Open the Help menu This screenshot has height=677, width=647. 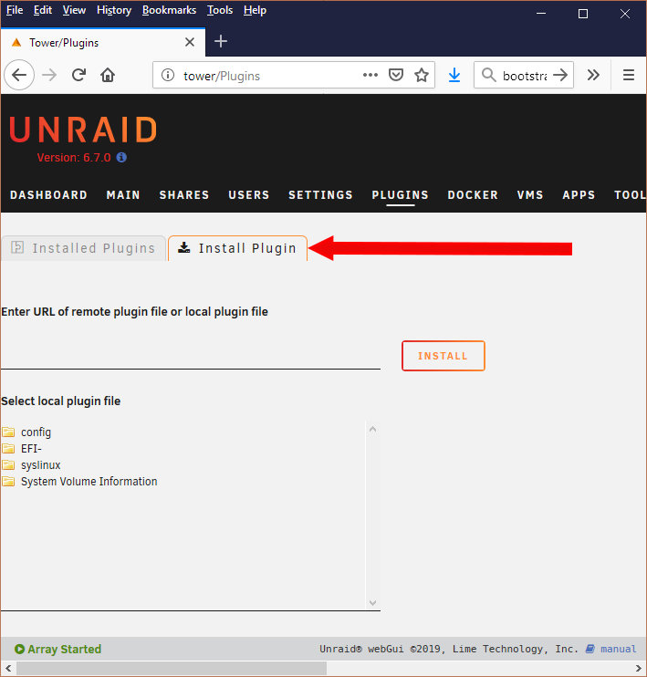pos(255,10)
